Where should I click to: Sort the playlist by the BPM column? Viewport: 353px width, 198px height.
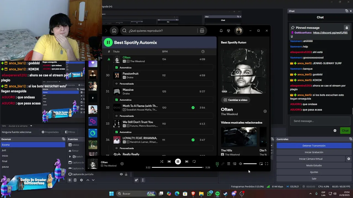pos(165,51)
